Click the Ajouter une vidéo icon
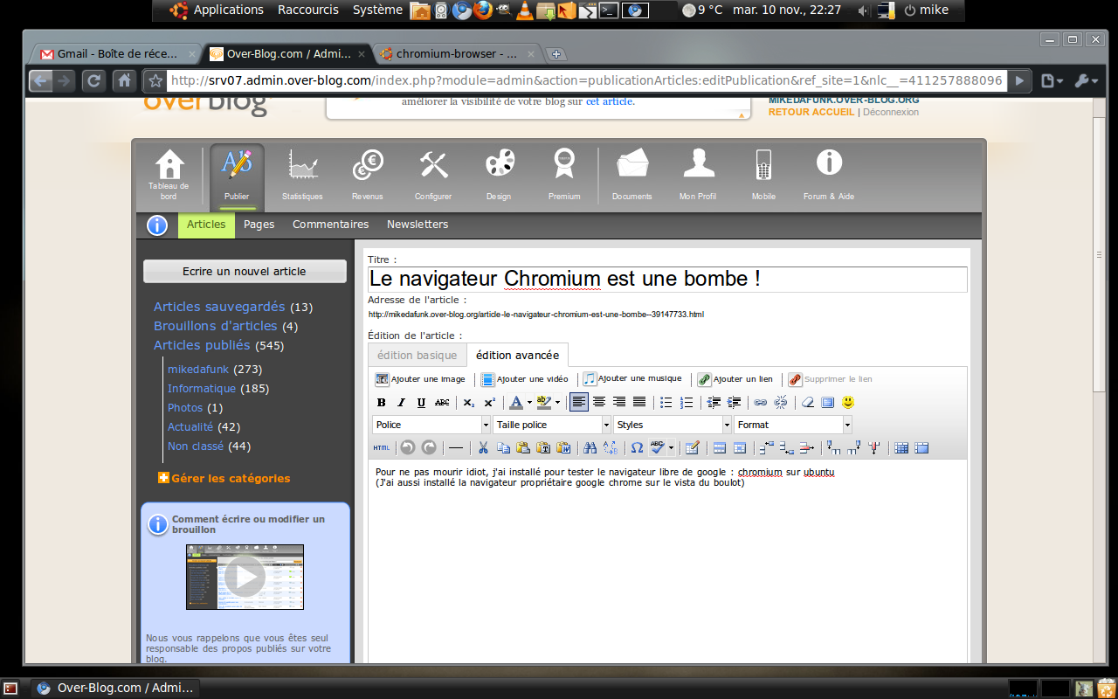This screenshot has height=699, width=1118. click(x=487, y=379)
